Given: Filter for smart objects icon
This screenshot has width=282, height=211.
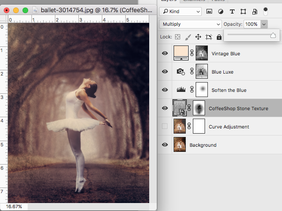Looking at the screenshot, I should pyautogui.click(x=255, y=12).
